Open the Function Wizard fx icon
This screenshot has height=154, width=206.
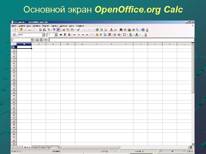click(37, 40)
